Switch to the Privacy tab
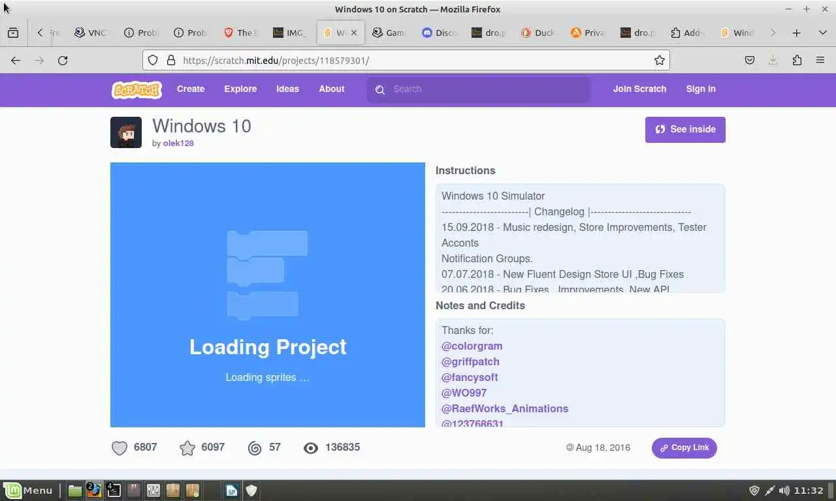836x501 pixels. pos(588,33)
